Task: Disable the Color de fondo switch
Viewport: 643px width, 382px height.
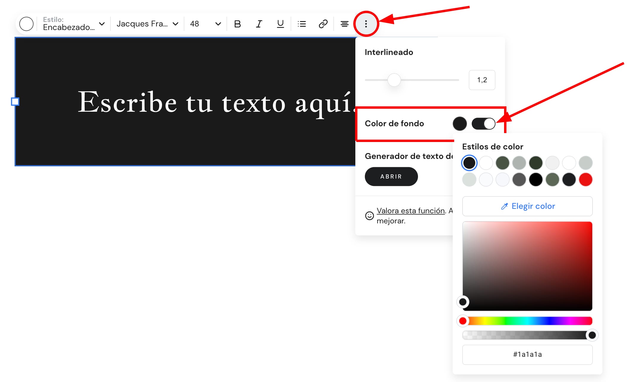Action: coord(483,124)
